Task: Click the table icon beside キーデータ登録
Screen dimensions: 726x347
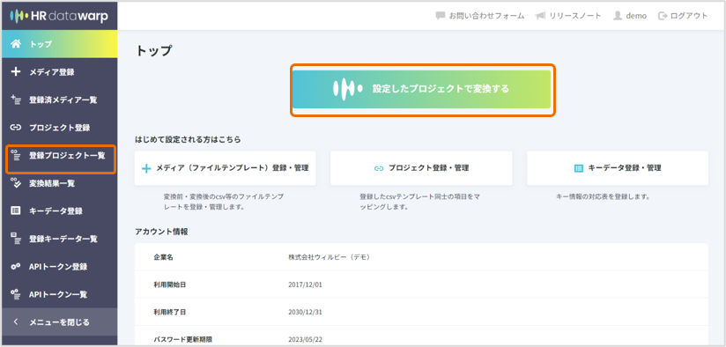Action: pyautogui.click(x=16, y=211)
